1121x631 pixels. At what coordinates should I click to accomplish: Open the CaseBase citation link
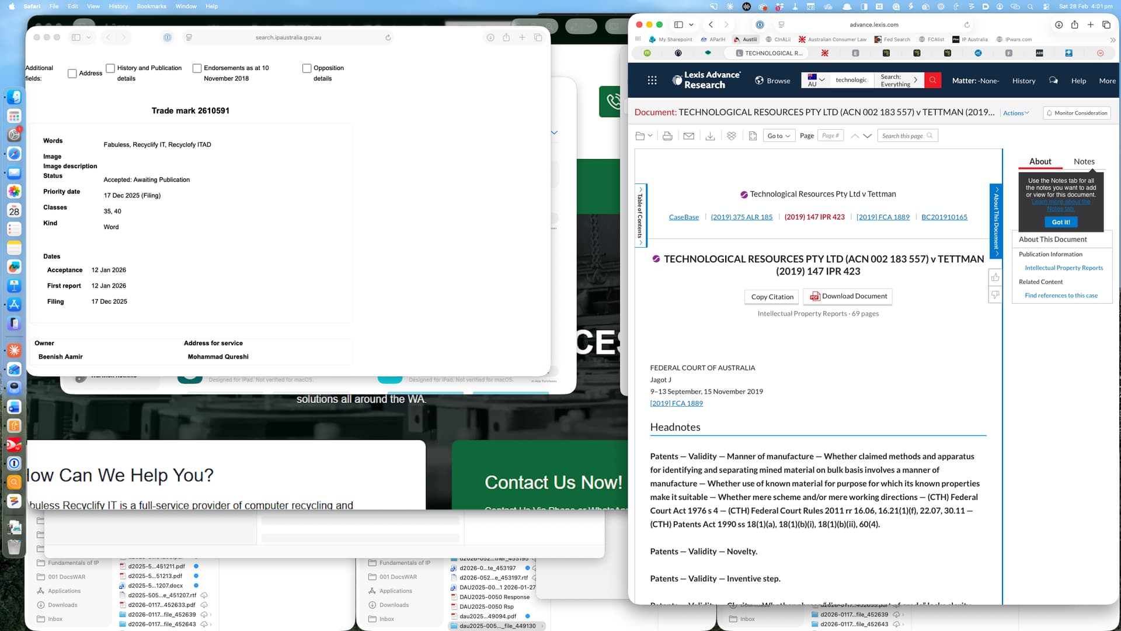click(684, 217)
